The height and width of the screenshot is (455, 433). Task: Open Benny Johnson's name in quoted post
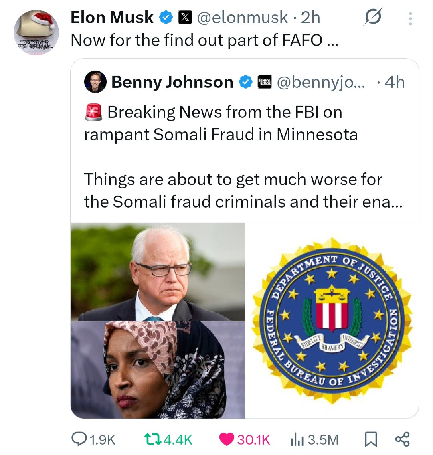[172, 82]
